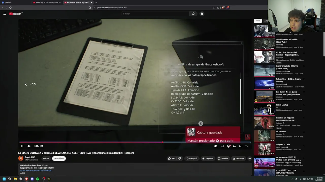Open options for Yandel Nunca Me Olvides
The width and height of the screenshot is (325, 182).
[x=304, y=40]
